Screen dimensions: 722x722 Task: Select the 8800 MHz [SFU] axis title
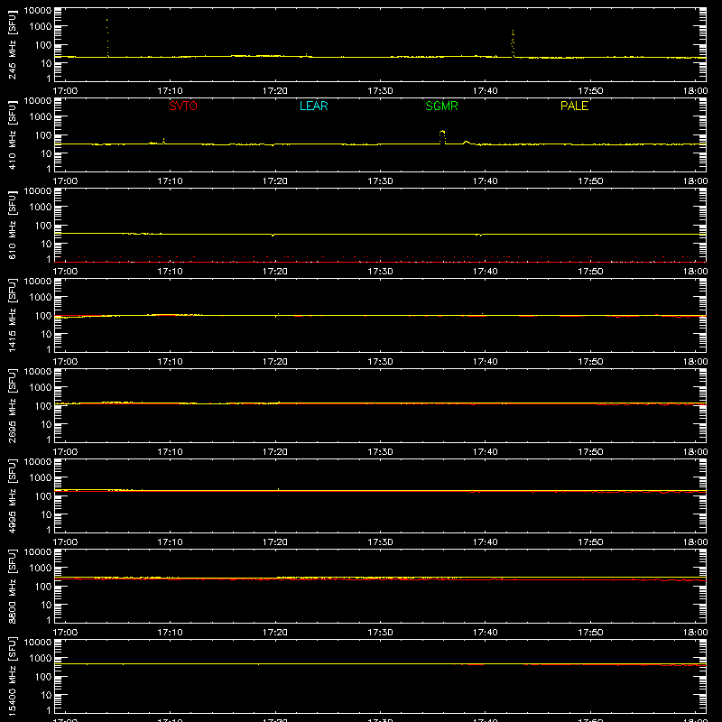pos(13,586)
